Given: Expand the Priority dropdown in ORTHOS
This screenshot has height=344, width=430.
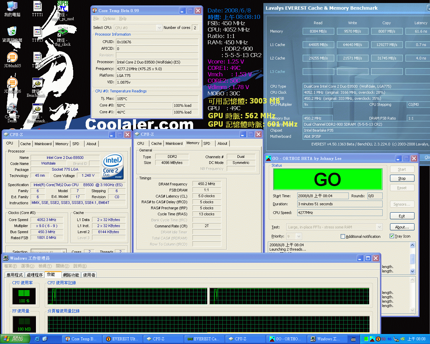Looking at the screenshot, I should (x=299, y=236).
